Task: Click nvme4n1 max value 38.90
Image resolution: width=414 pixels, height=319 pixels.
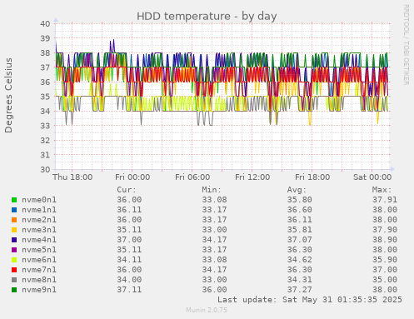Action: (385, 240)
